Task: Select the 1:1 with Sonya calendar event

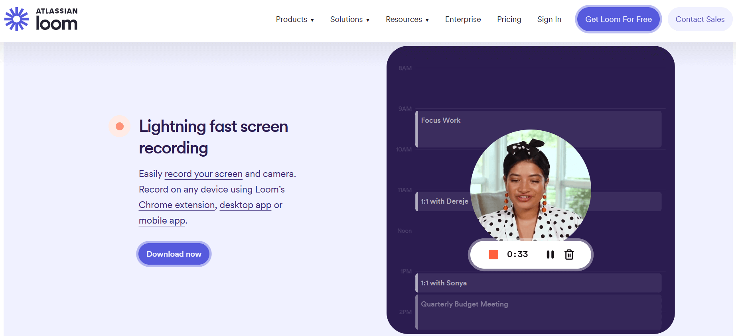Action: (538, 283)
